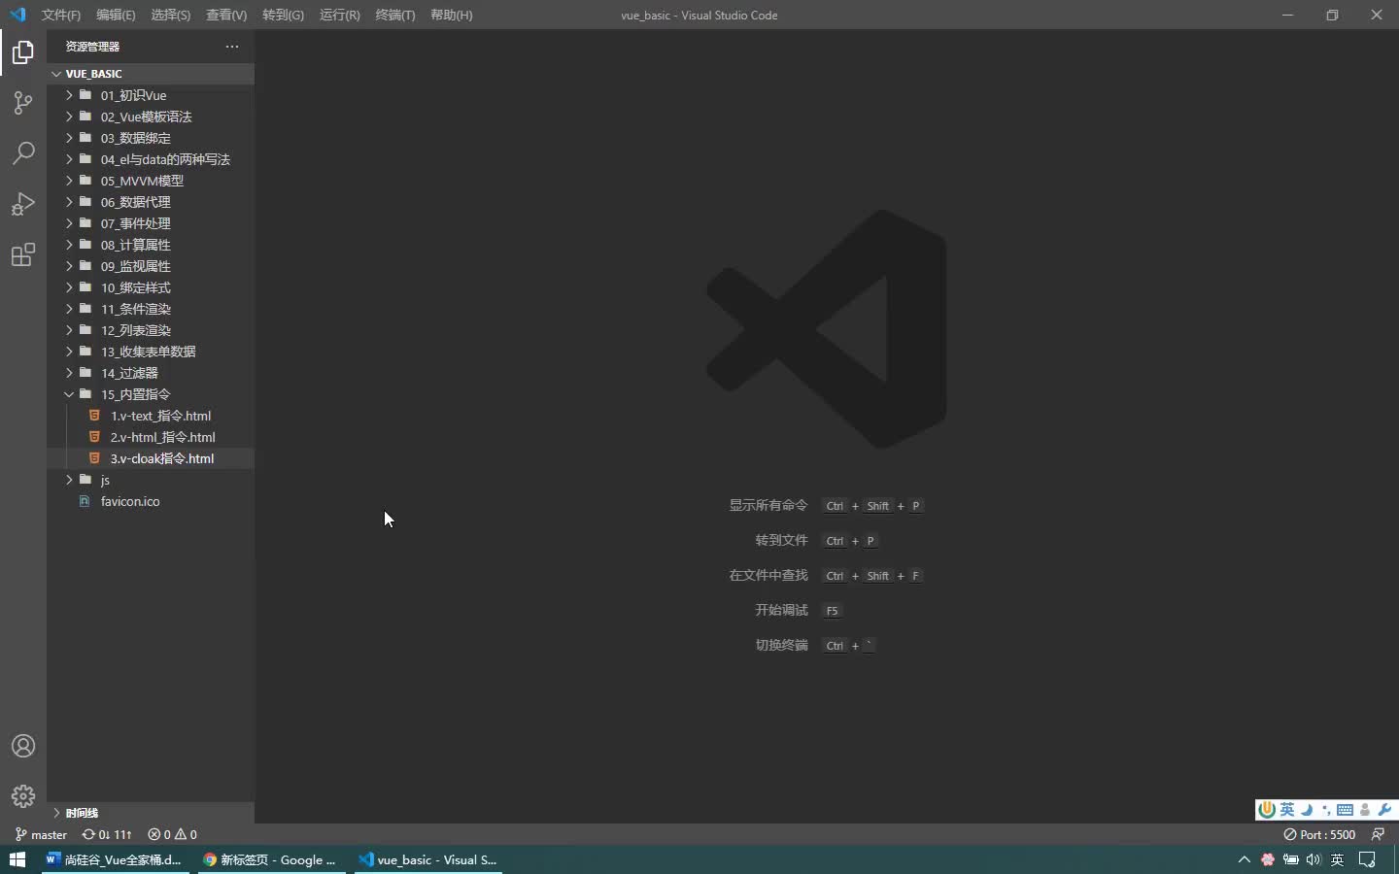The width and height of the screenshot is (1399, 874).
Task: Click the HTML icon of 1.v-text file
Action: click(x=94, y=416)
